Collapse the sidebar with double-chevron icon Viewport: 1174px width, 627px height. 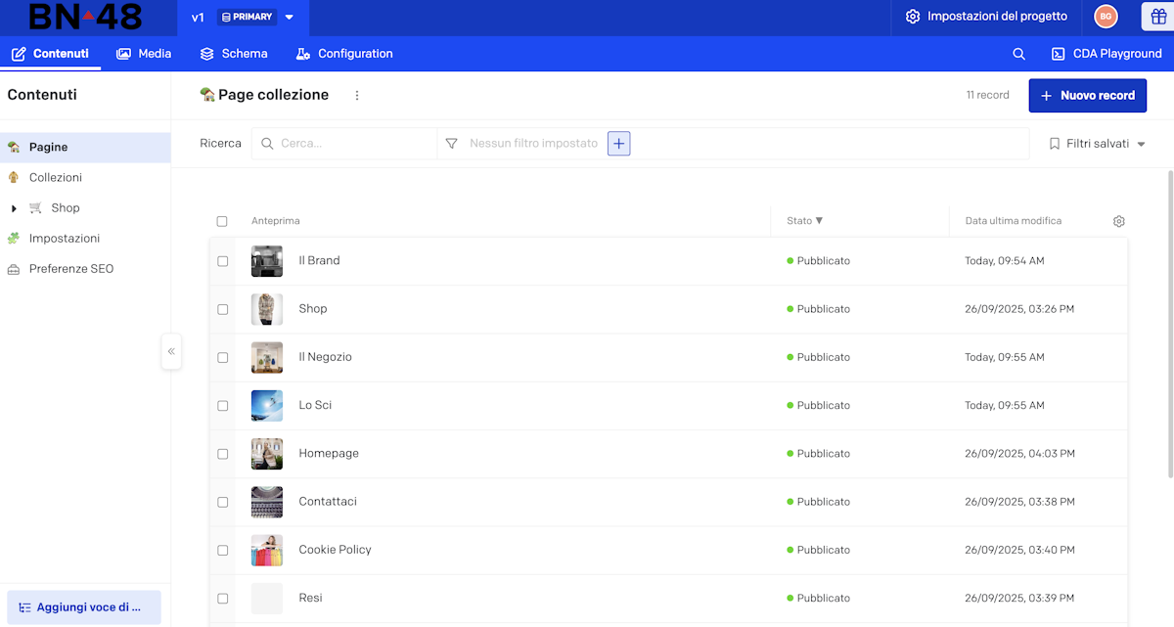tap(171, 351)
